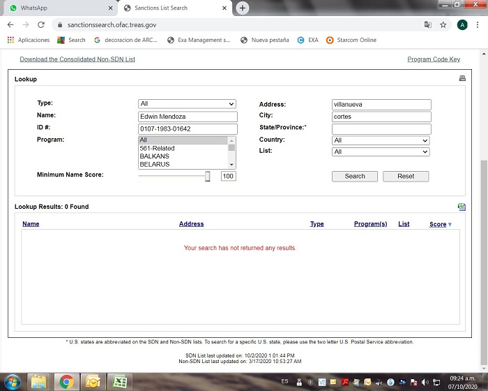Click the Aplicaciones apps bookmark icon
Viewport: 488px width, 391px height.
click(10, 40)
